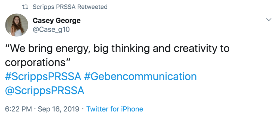Open Casey George's profile photo
Viewport: 278px width, 118px height.
(17, 25)
